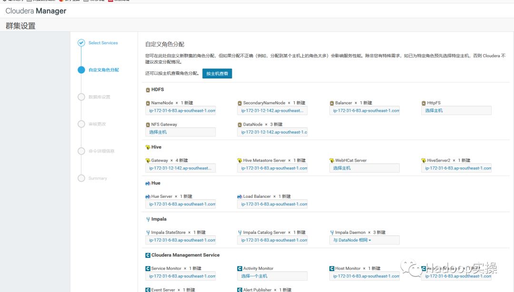Open the NameNode host selection field
Viewport: 514px width, 292px height.
[180, 111]
